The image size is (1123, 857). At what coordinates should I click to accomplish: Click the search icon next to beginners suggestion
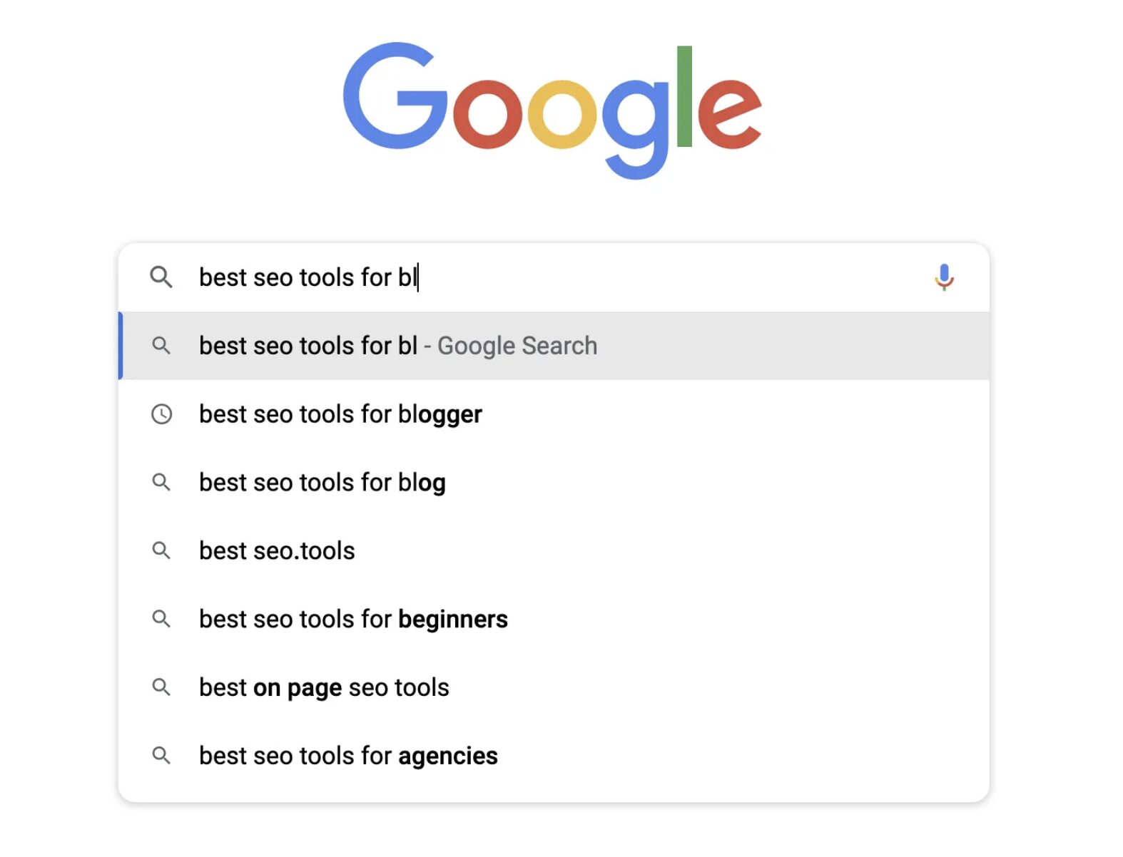pyautogui.click(x=162, y=619)
